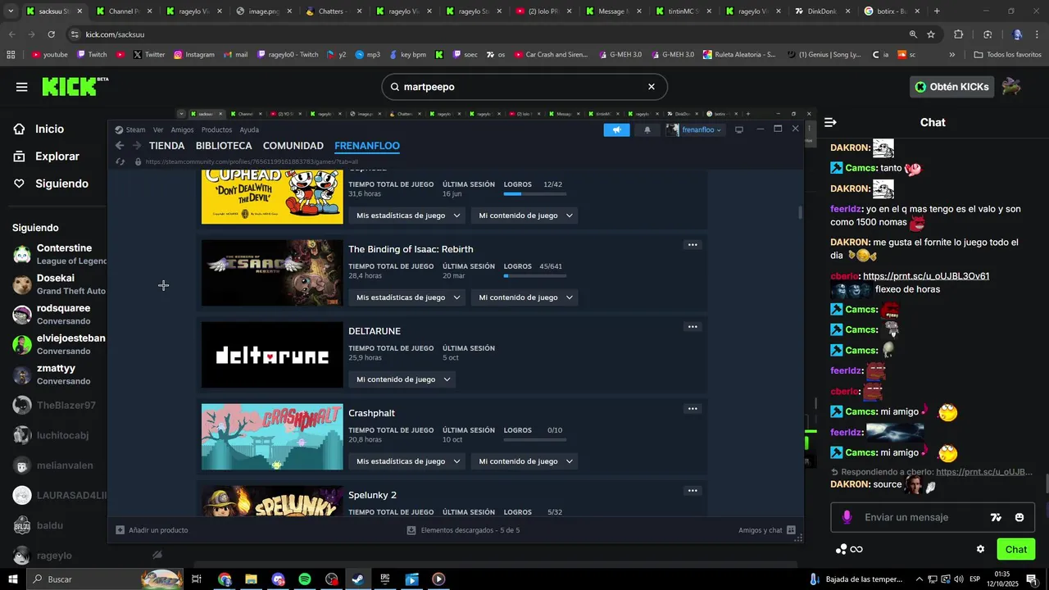Click the 7TV emote icon in chat input

point(996,517)
